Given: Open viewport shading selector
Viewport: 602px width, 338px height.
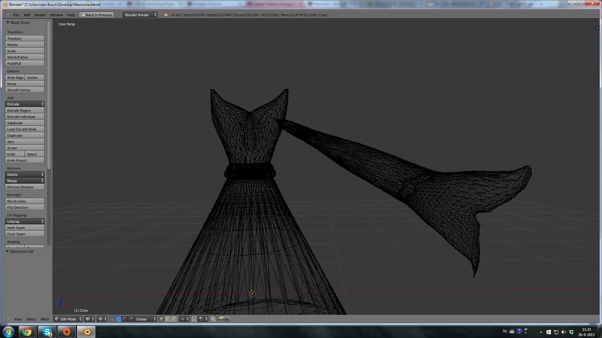Looking at the screenshot, I should (x=90, y=319).
